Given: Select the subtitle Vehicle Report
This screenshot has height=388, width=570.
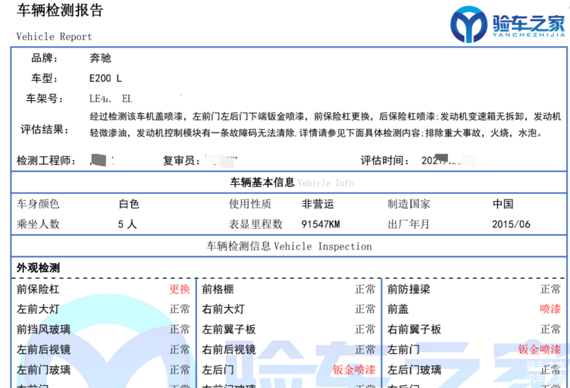Looking at the screenshot, I should click(x=54, y=36).
